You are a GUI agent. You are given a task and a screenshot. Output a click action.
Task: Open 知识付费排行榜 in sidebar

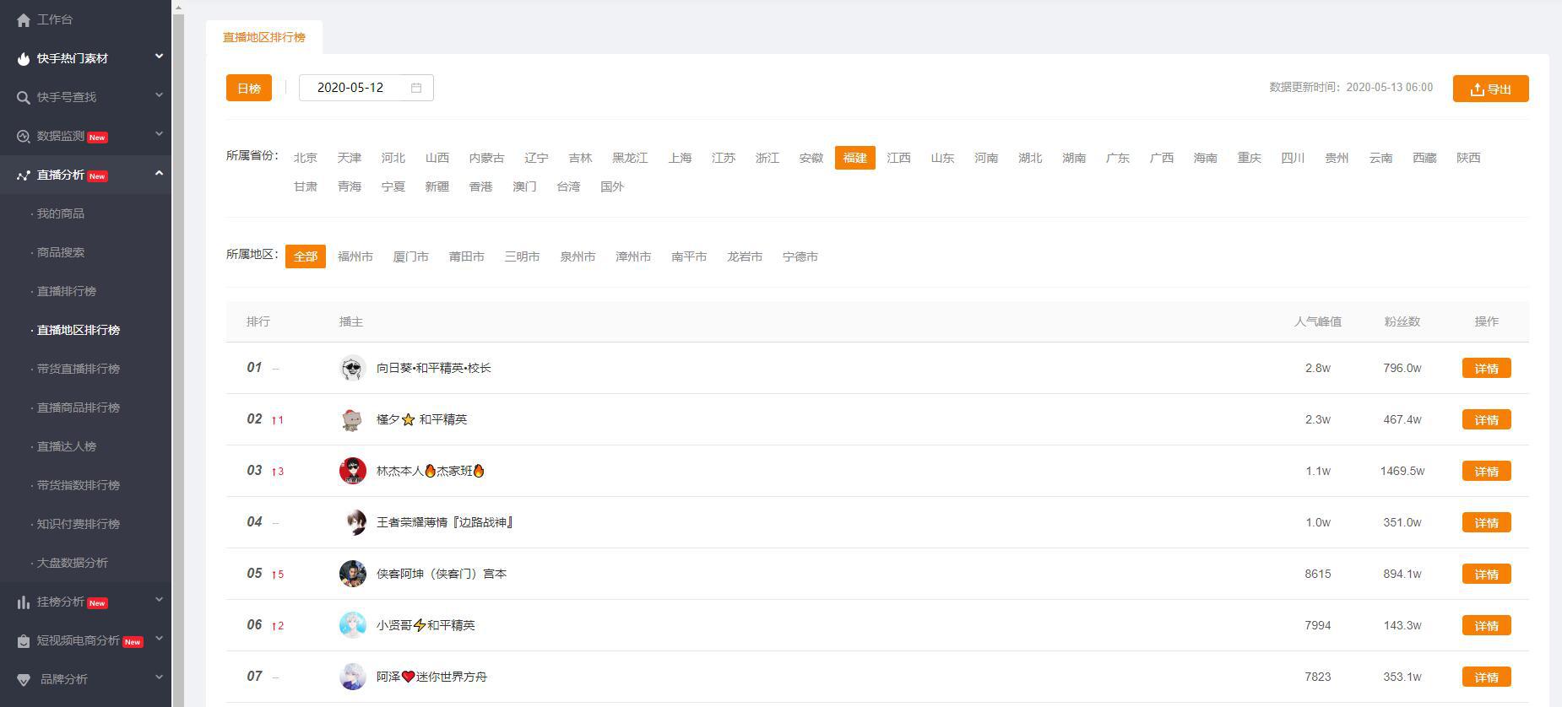pyautogui.click(x=79, y=524)
